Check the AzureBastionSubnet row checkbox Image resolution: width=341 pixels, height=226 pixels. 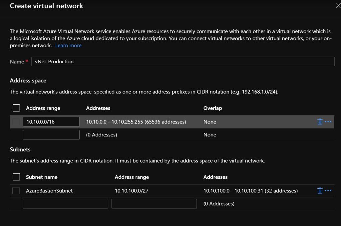(16, 191)
